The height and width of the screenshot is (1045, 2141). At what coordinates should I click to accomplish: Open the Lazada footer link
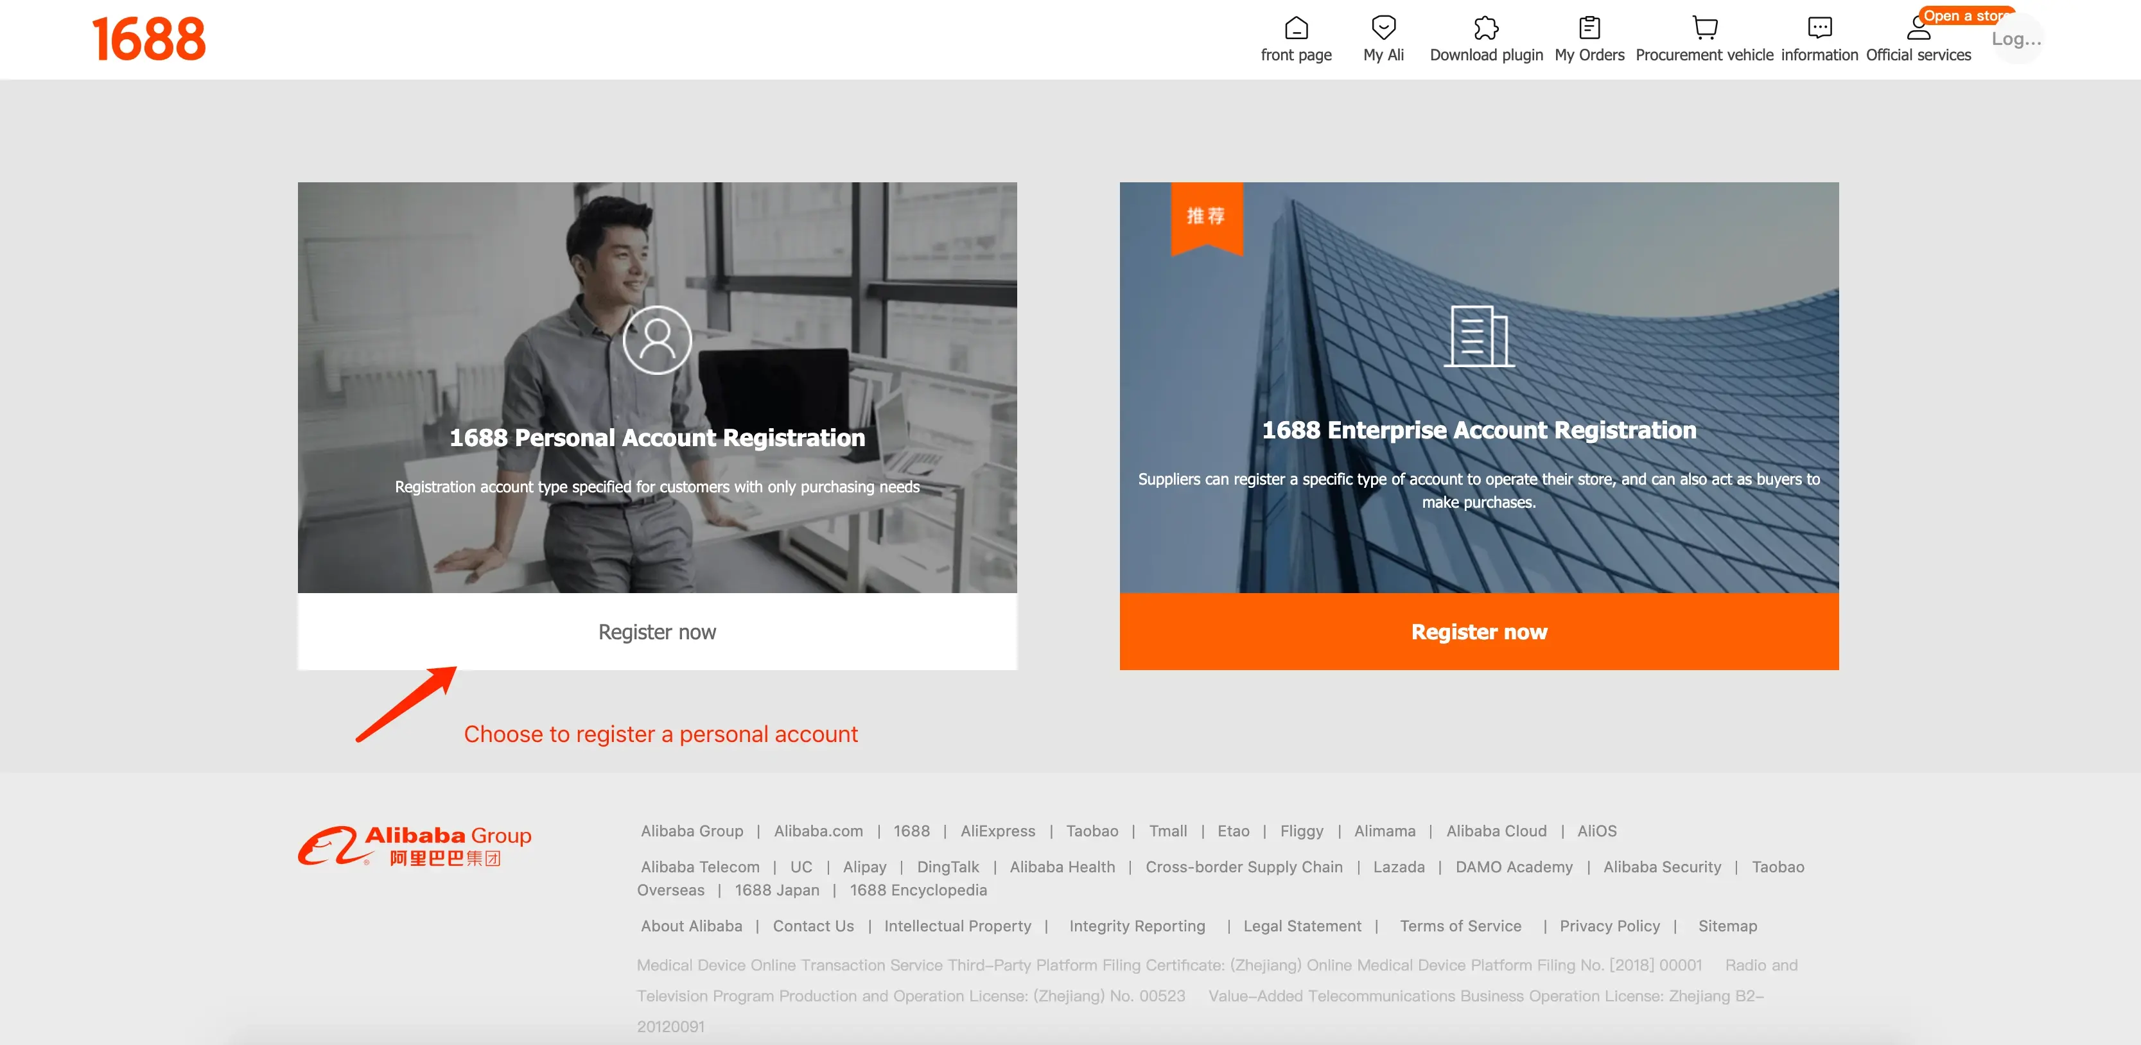1399,867
